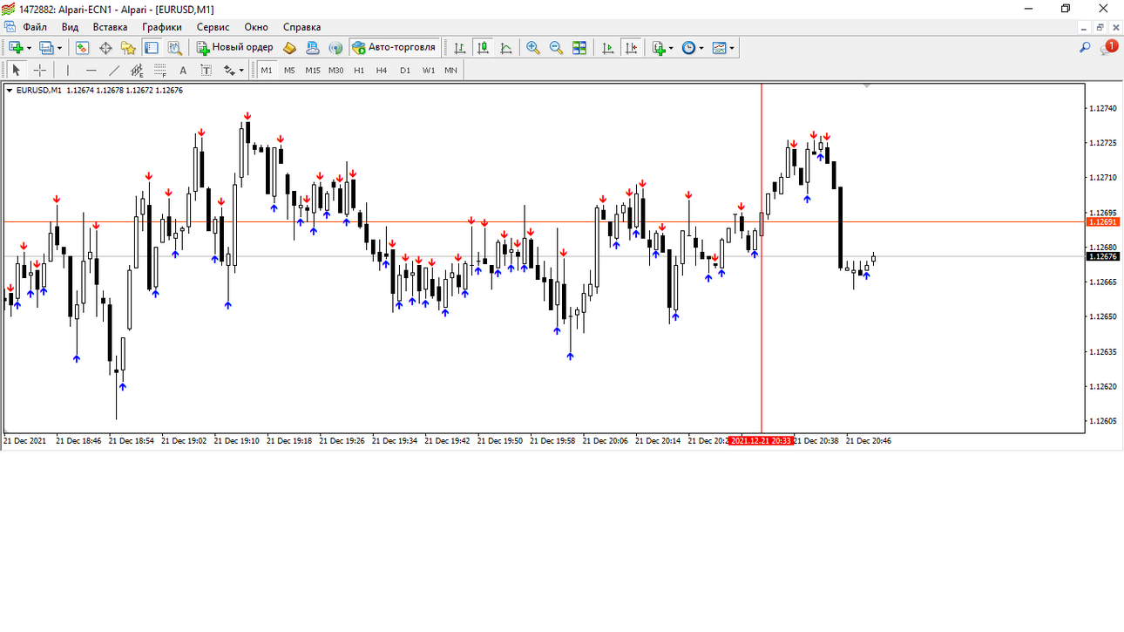Viewport: 1124px width, 632px height.
Task: Zoom out of the chart
Action: [x=556, y=48]
